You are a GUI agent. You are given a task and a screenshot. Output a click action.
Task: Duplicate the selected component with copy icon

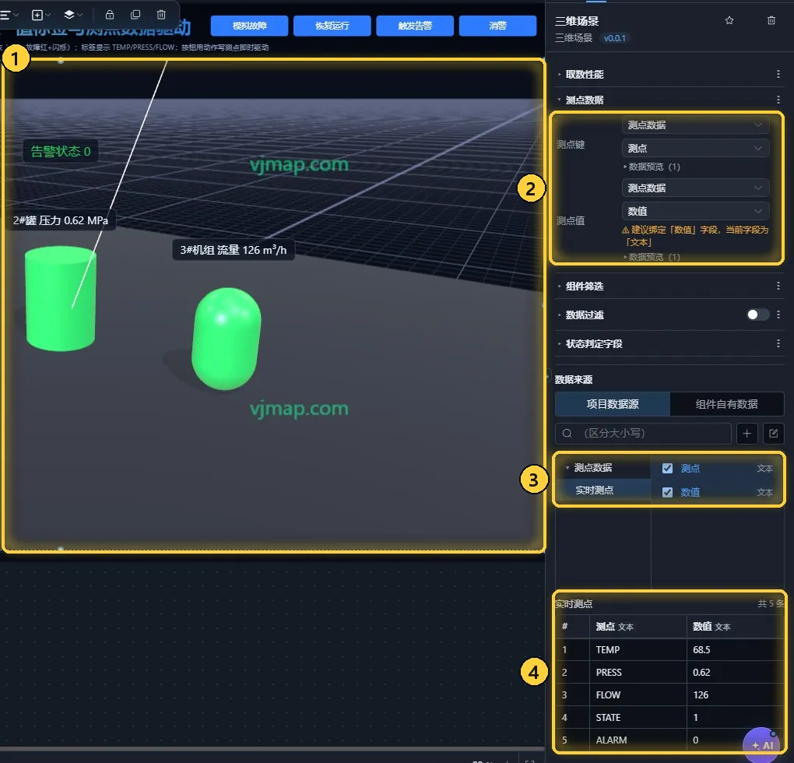[x=135, y=15]
